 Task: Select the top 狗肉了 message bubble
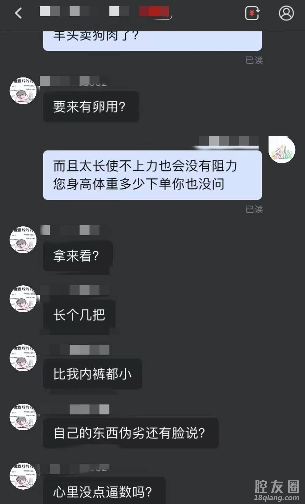pyautogui.click(x=152, y=41)
